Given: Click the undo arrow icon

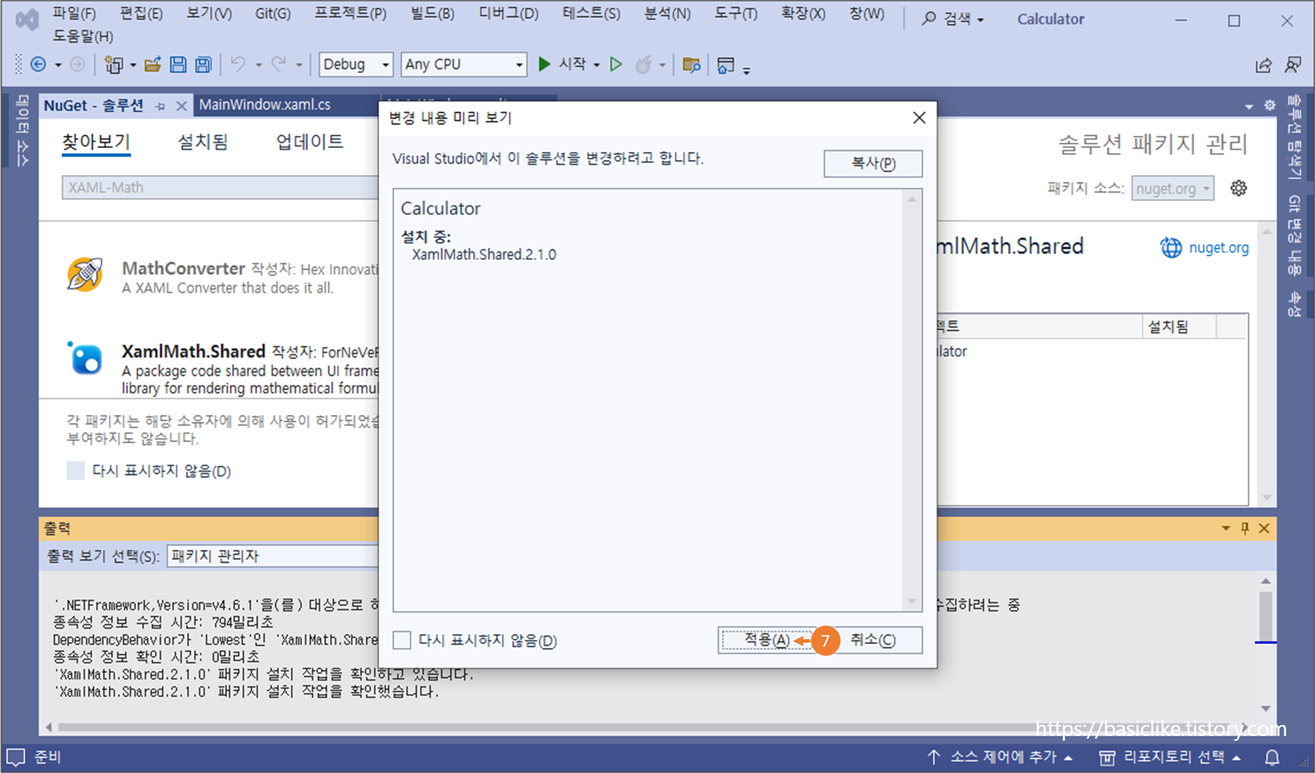Looking at the screenshot, I should point(238,64).
